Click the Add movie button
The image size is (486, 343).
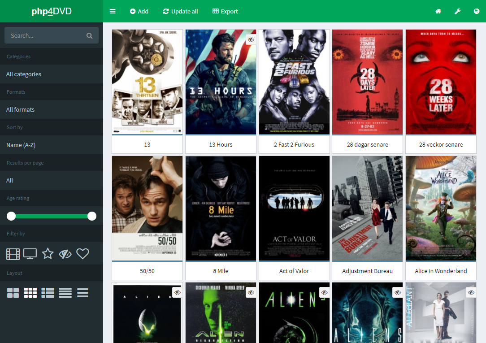coord(139,11)
